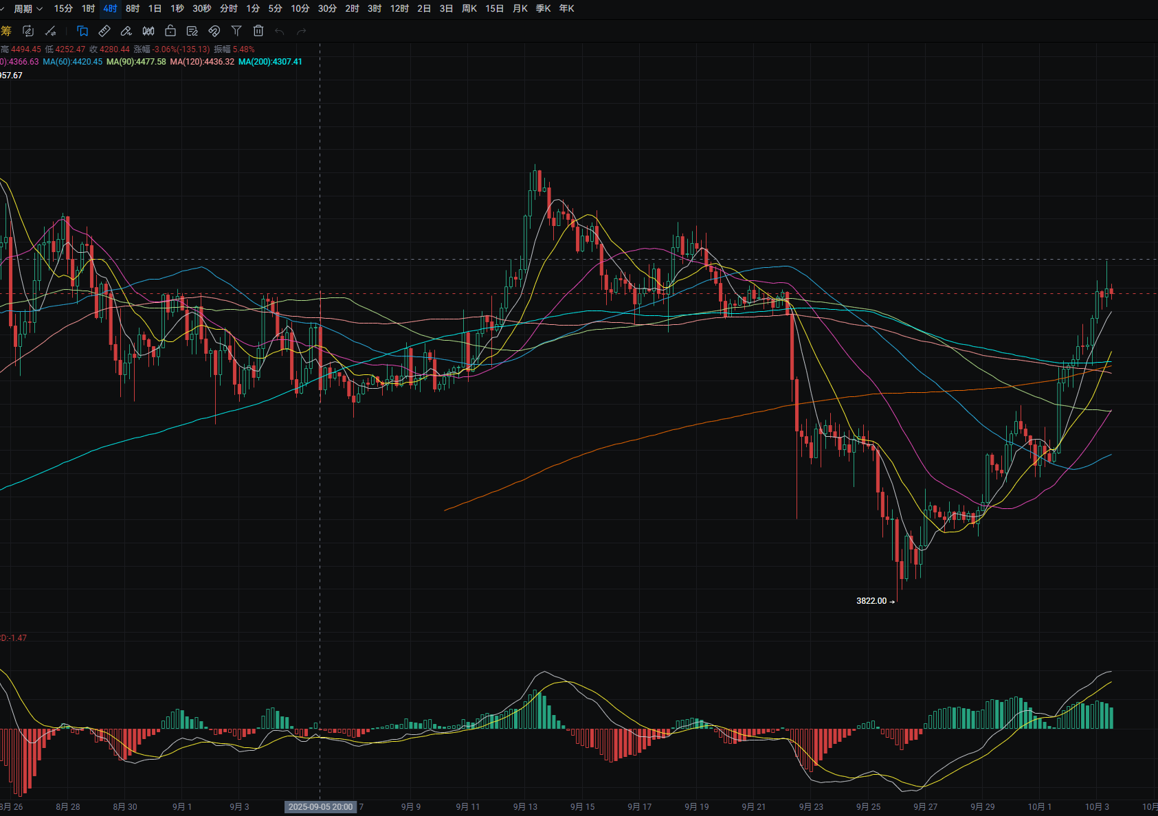
Task: Click the 15分 interval button
Action: coord(63,8)
